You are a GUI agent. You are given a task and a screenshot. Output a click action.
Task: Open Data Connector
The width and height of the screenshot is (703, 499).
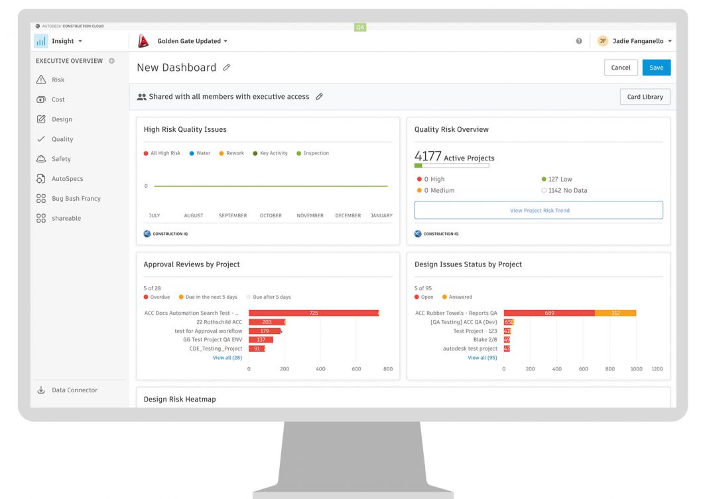tap(74, 390)
